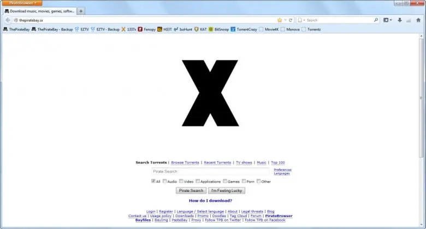Open the Login link

(x=151, y=212)
